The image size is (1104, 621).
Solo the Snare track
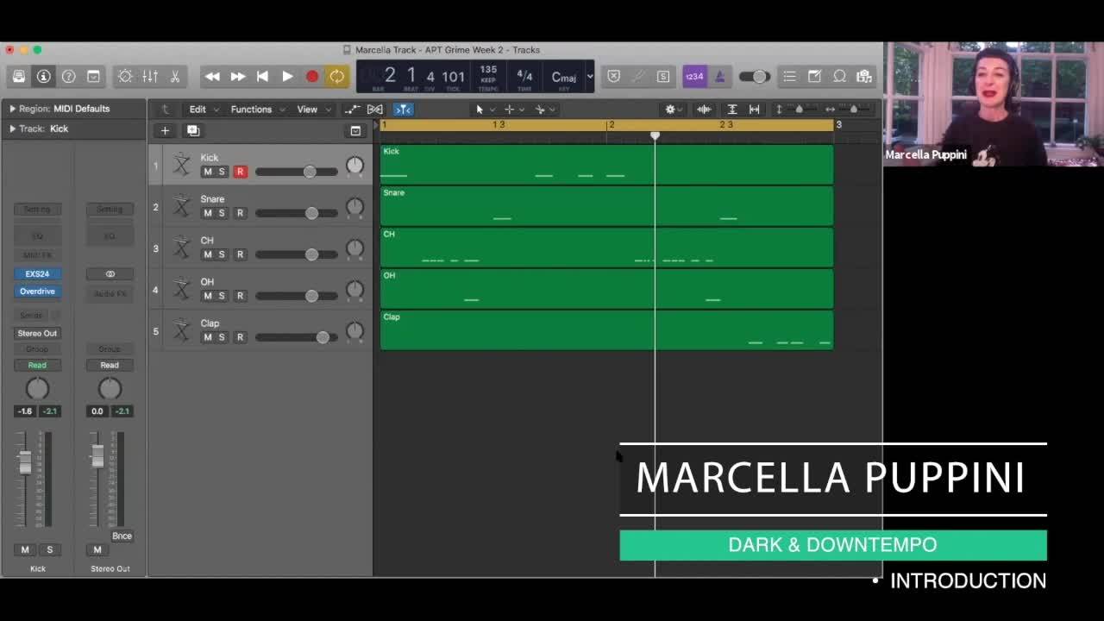tap(222, 213)
